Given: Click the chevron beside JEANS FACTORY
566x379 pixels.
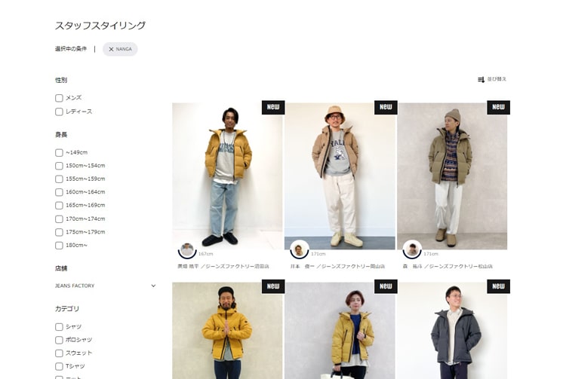Looking at the screenshot, I should 153,286.
